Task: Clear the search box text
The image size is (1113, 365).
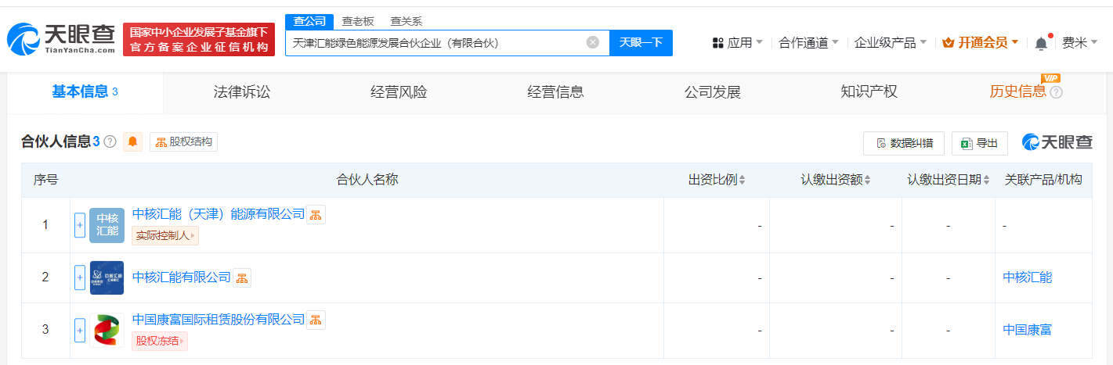Action: click(x=593, y=42)
